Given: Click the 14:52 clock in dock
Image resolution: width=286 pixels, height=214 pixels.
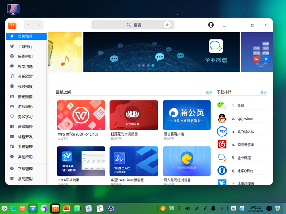Looking at the screenshot, I should (x=255, y=209).
